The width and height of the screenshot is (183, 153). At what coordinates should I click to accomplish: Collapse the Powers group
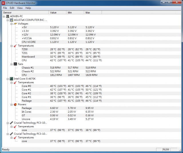(11, 105)
